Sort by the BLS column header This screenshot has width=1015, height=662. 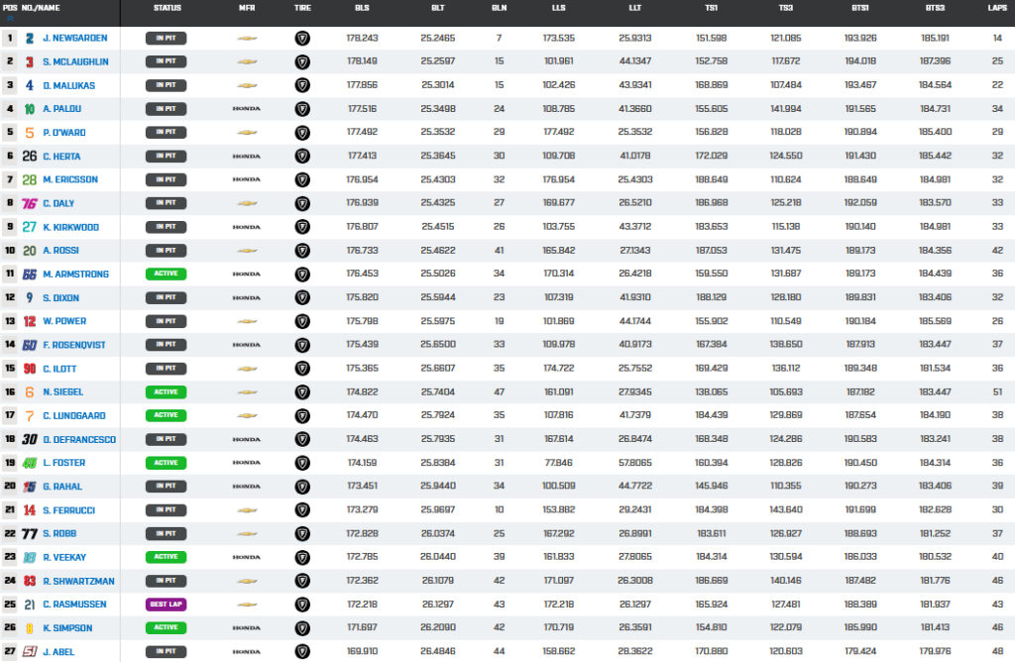pyautogui.click(x=362, y=8)
